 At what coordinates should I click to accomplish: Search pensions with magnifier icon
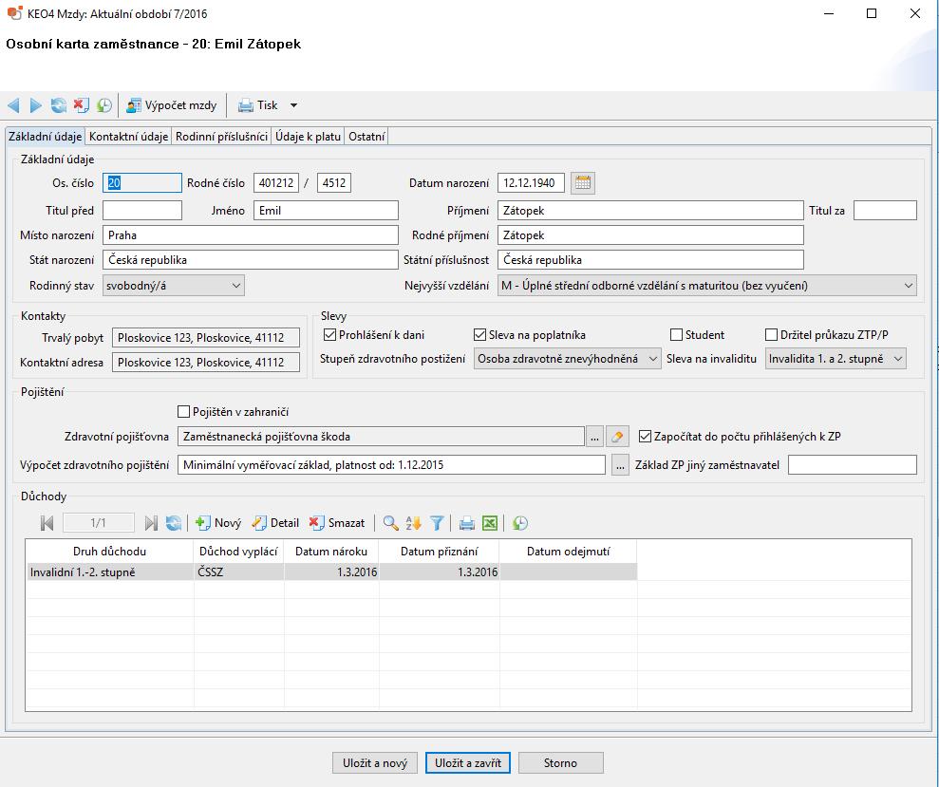tap(390, 523)
